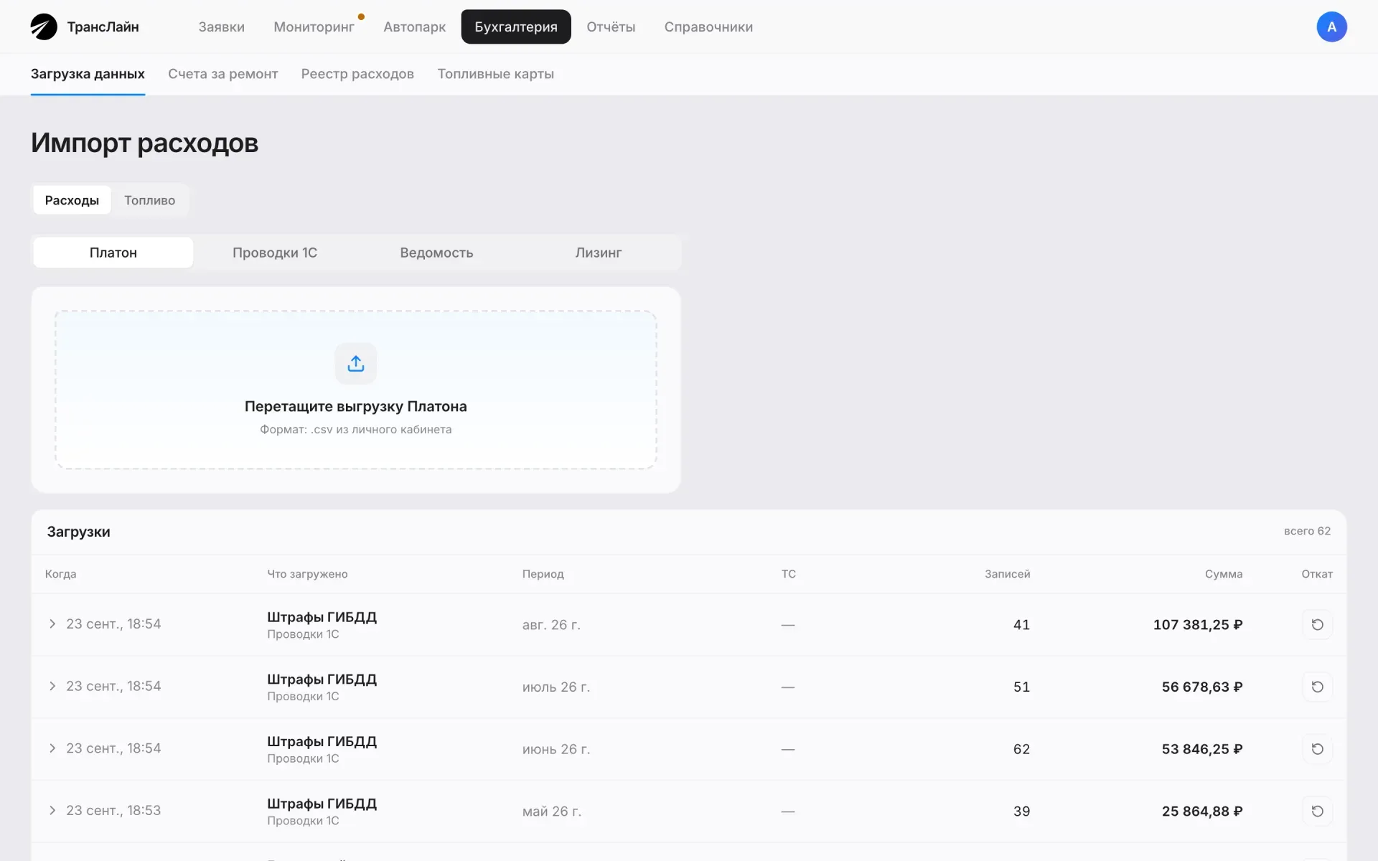Image resolution: width=1378 pixels, height=861 pixels.
Task: Open the Справочники section
Action: tap(708, 27)
